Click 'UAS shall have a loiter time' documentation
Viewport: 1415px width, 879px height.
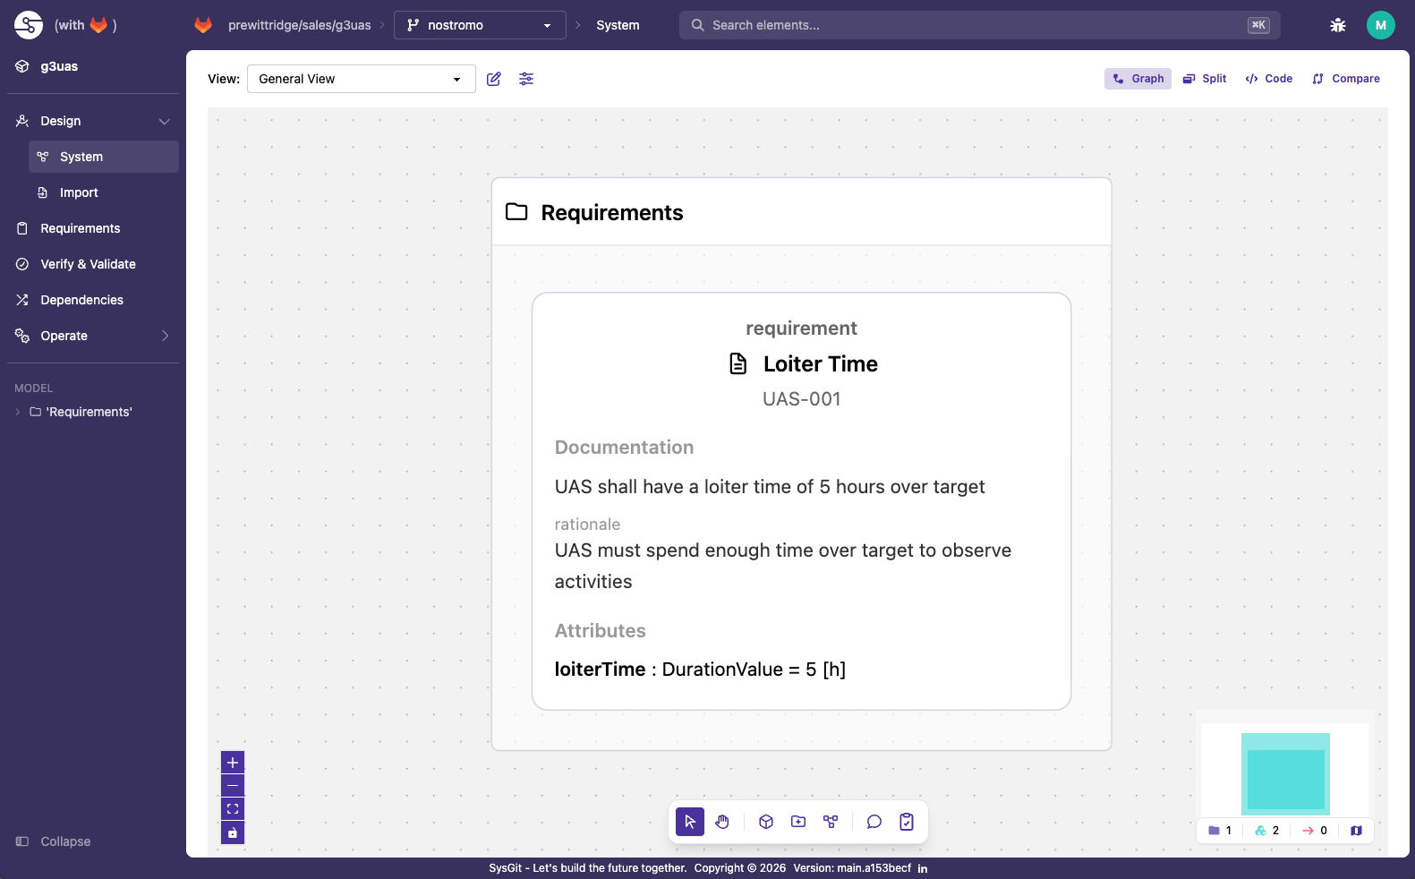[x=770, y=487]
